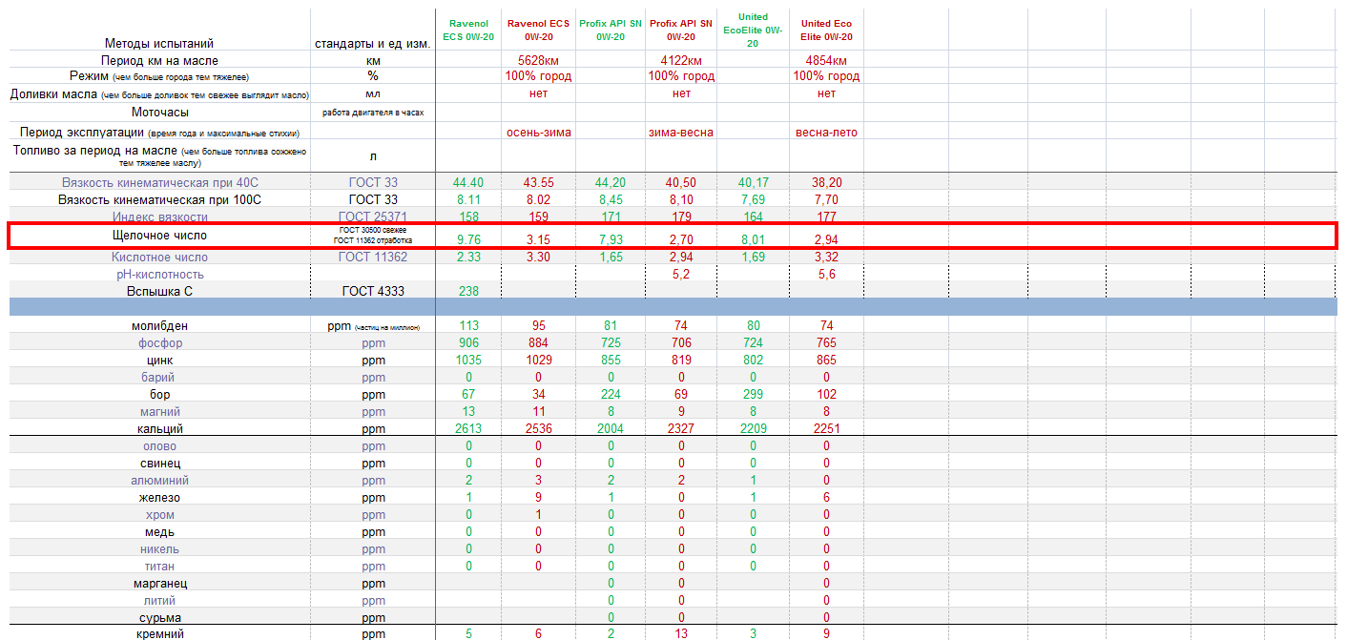Image resolution: width=1347 pixels, height=640 pixels.
Task: Select the alkaline number '3.15'
Action: tap(539, 239)
